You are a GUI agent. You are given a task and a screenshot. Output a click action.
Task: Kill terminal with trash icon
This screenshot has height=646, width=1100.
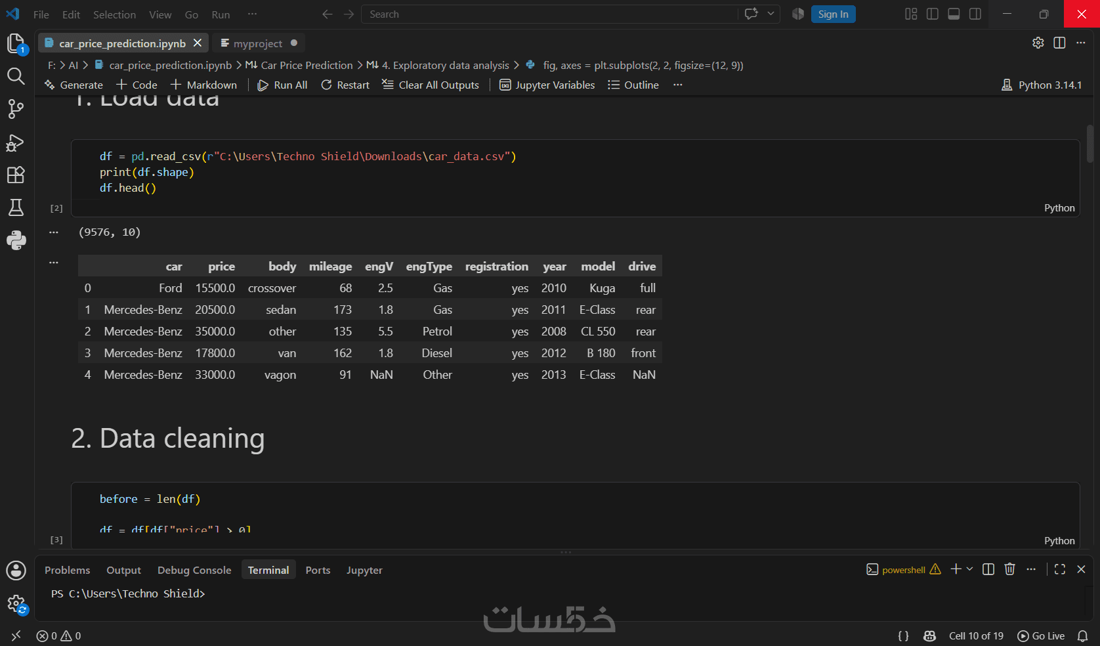click(1009, 569)
